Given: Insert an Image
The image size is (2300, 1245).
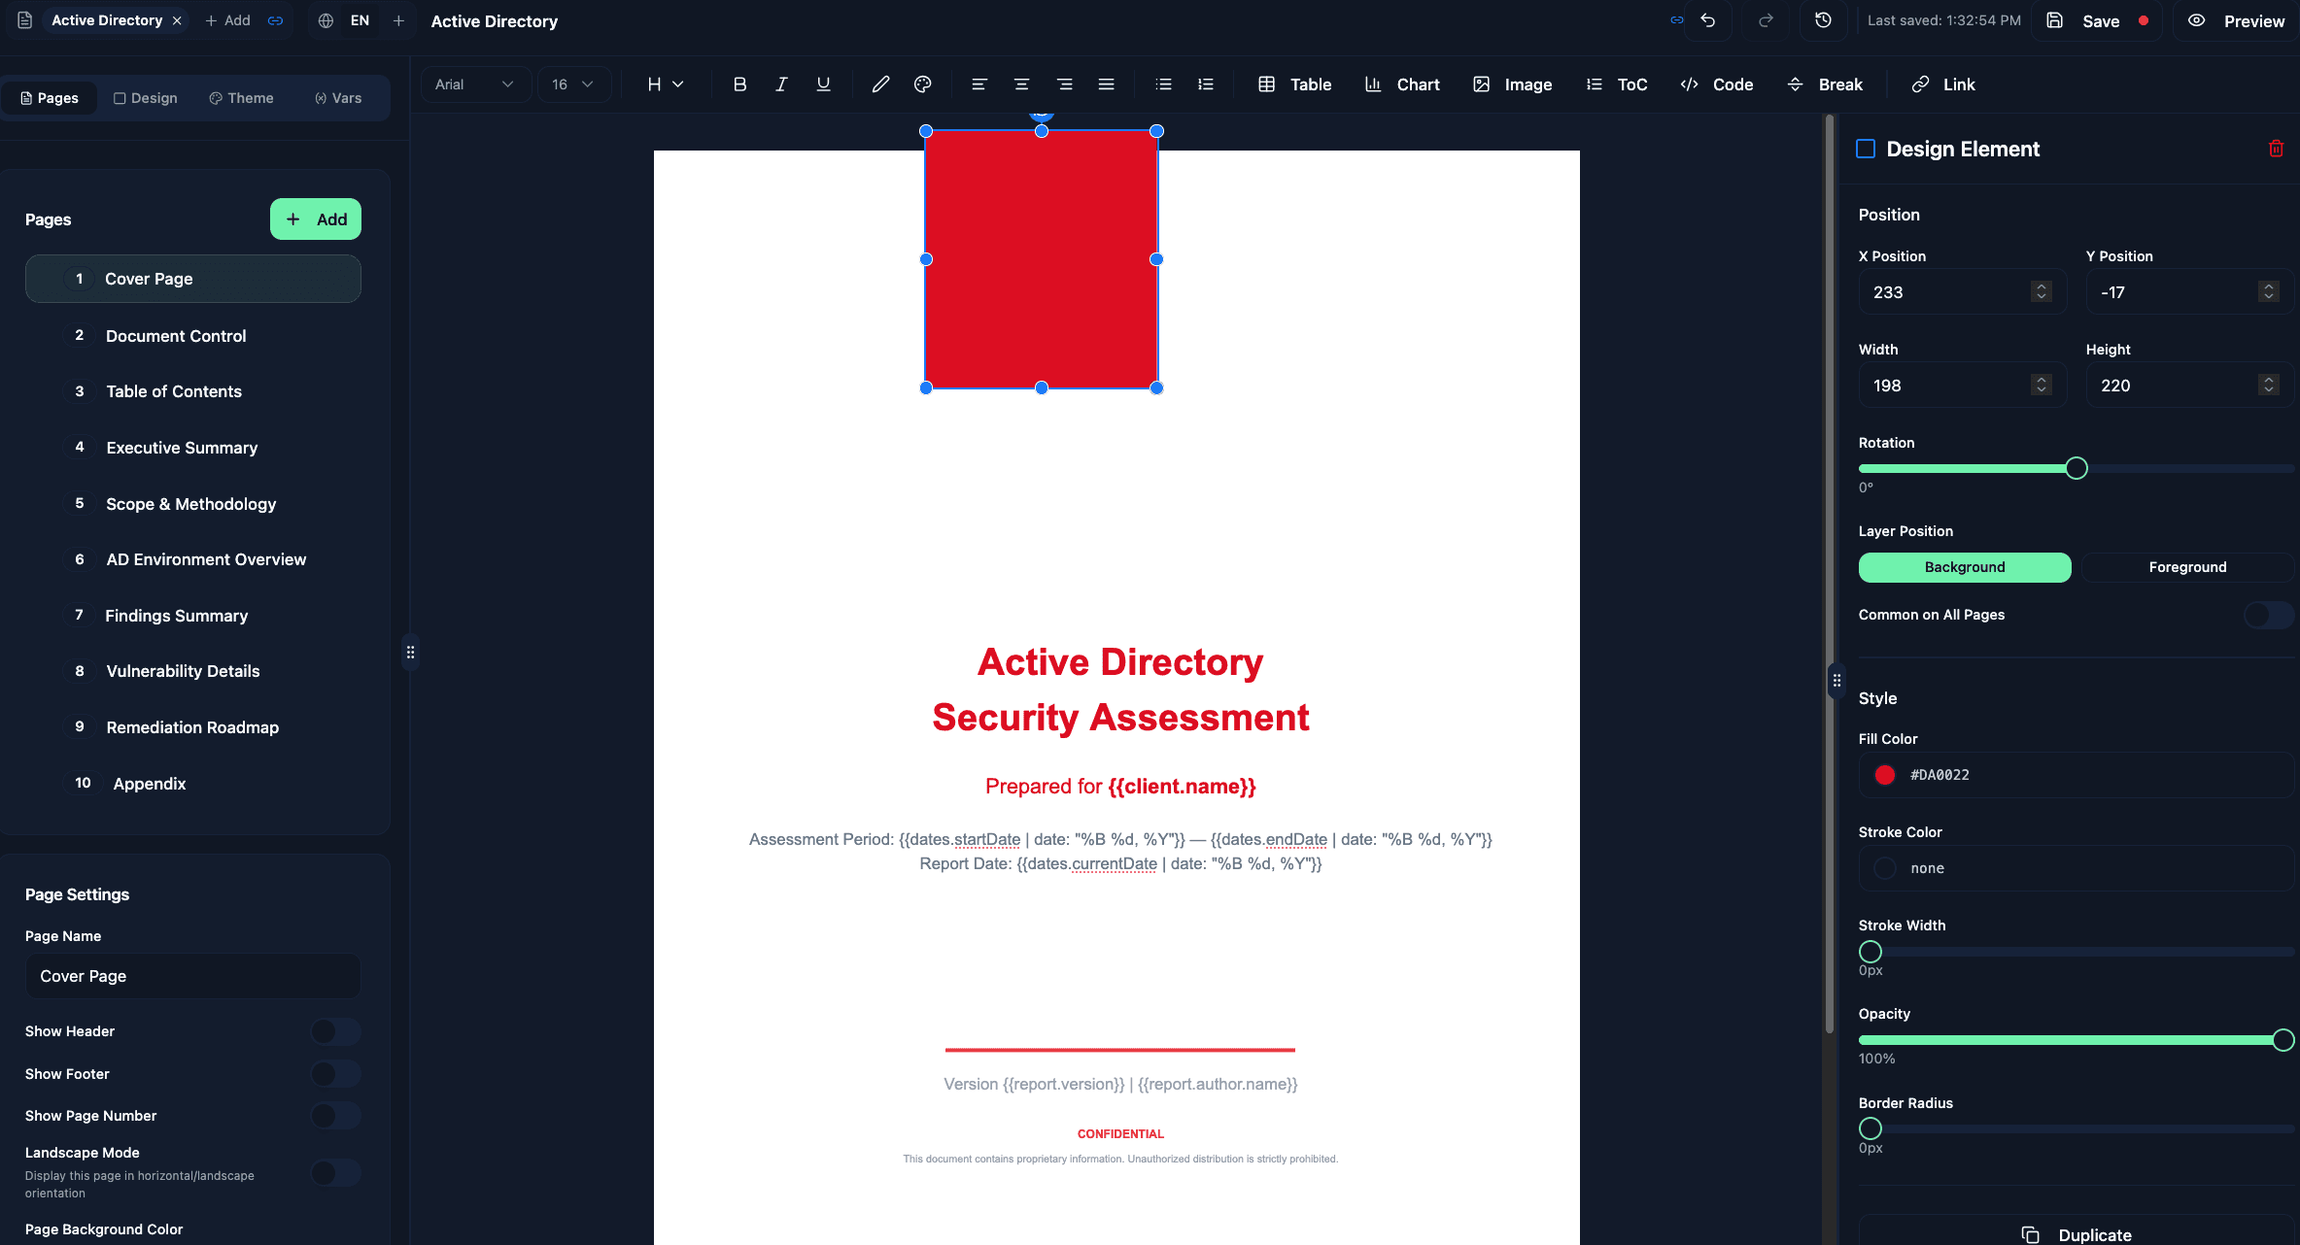Looking at the screenshot, I should 1512,84.
